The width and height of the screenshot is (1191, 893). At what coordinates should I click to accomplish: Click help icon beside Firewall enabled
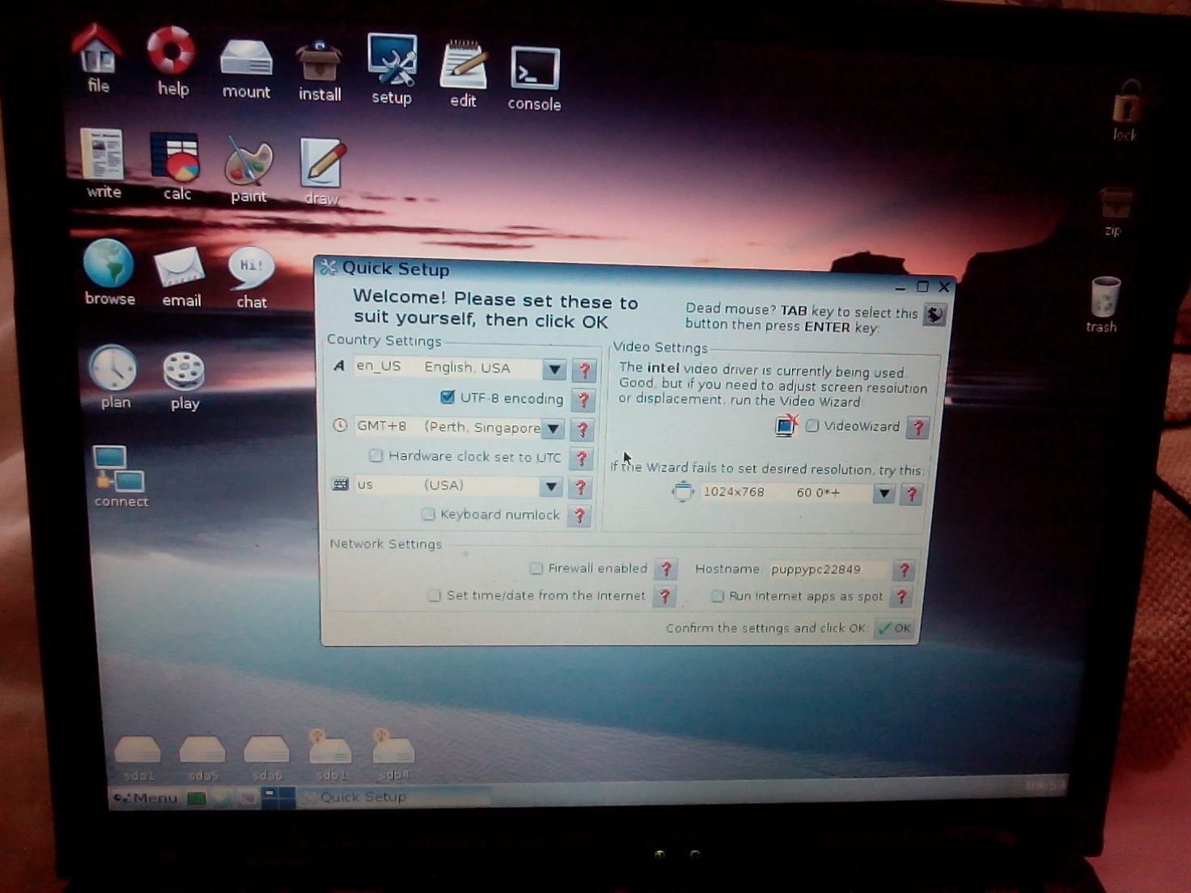tap(666, 569)
